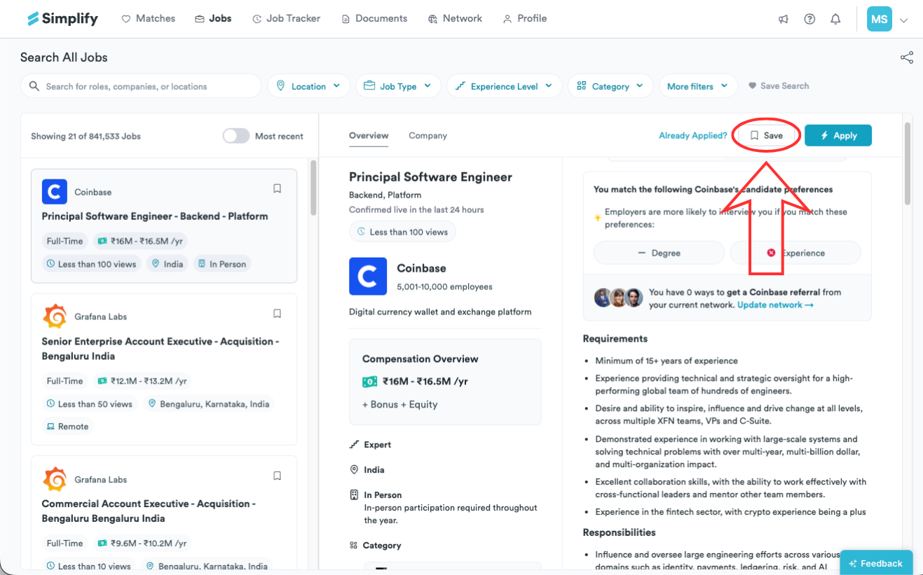This screenshot has width=923, height=575.
Task: Bookmark the Coinbase Principal Software Engineer card
Action: [277, 188]
